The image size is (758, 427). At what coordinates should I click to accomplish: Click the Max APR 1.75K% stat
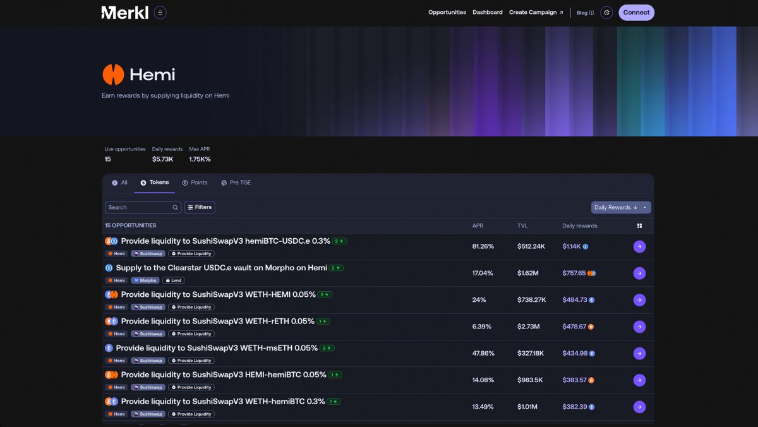point(200,155)
